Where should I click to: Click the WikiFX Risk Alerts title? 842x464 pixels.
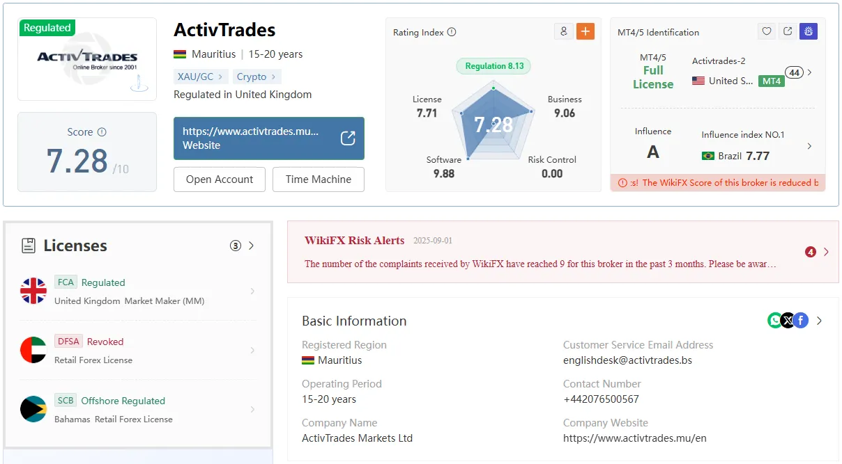[354, 241]
